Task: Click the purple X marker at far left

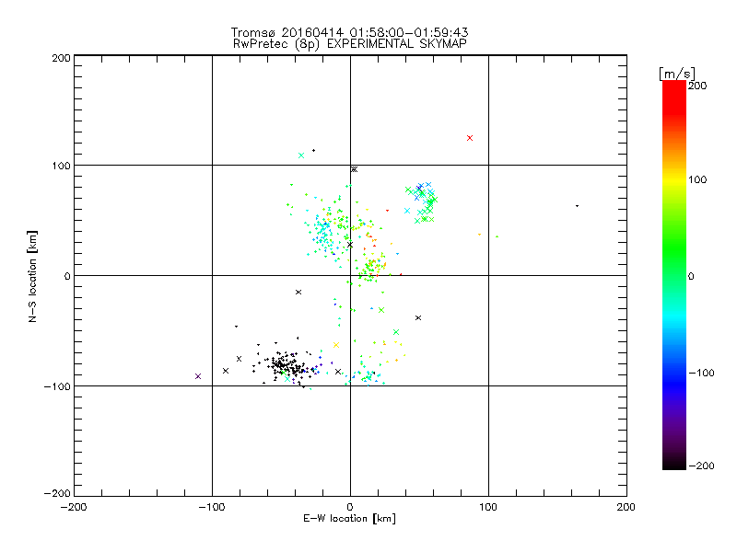Action: 198,376
